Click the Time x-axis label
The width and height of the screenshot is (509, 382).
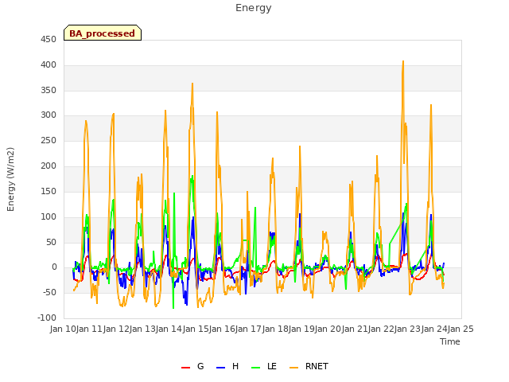point(450,341)
